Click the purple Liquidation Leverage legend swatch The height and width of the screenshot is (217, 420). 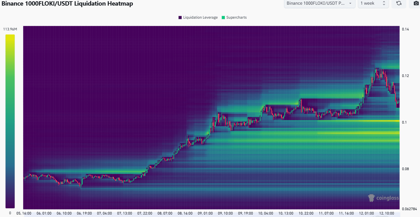180,17
